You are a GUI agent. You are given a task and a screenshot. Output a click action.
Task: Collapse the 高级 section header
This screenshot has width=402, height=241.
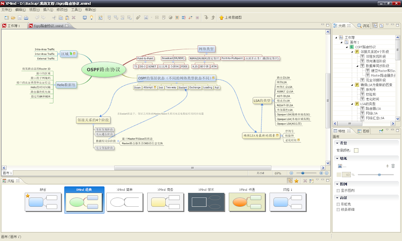click(x=337, y=198)
